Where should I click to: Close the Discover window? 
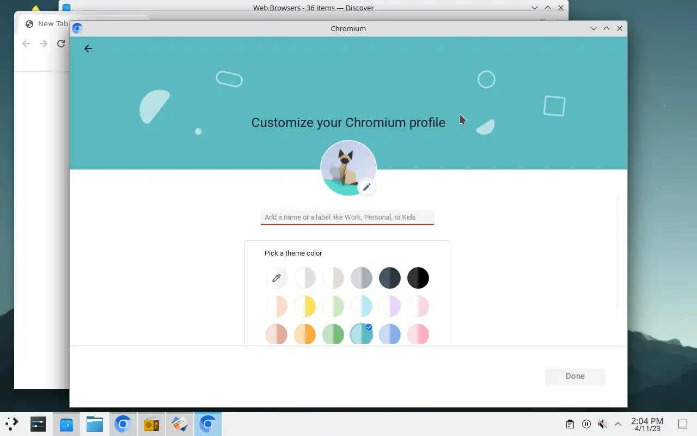coord(561,8)
